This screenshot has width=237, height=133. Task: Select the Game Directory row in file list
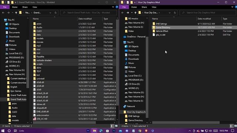194,27
